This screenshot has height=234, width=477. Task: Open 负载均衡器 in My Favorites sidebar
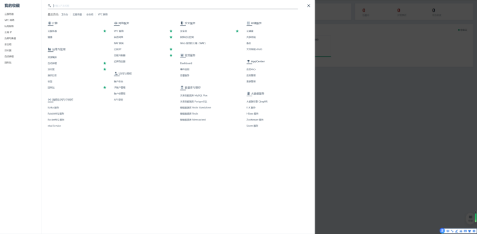point(10,39)
